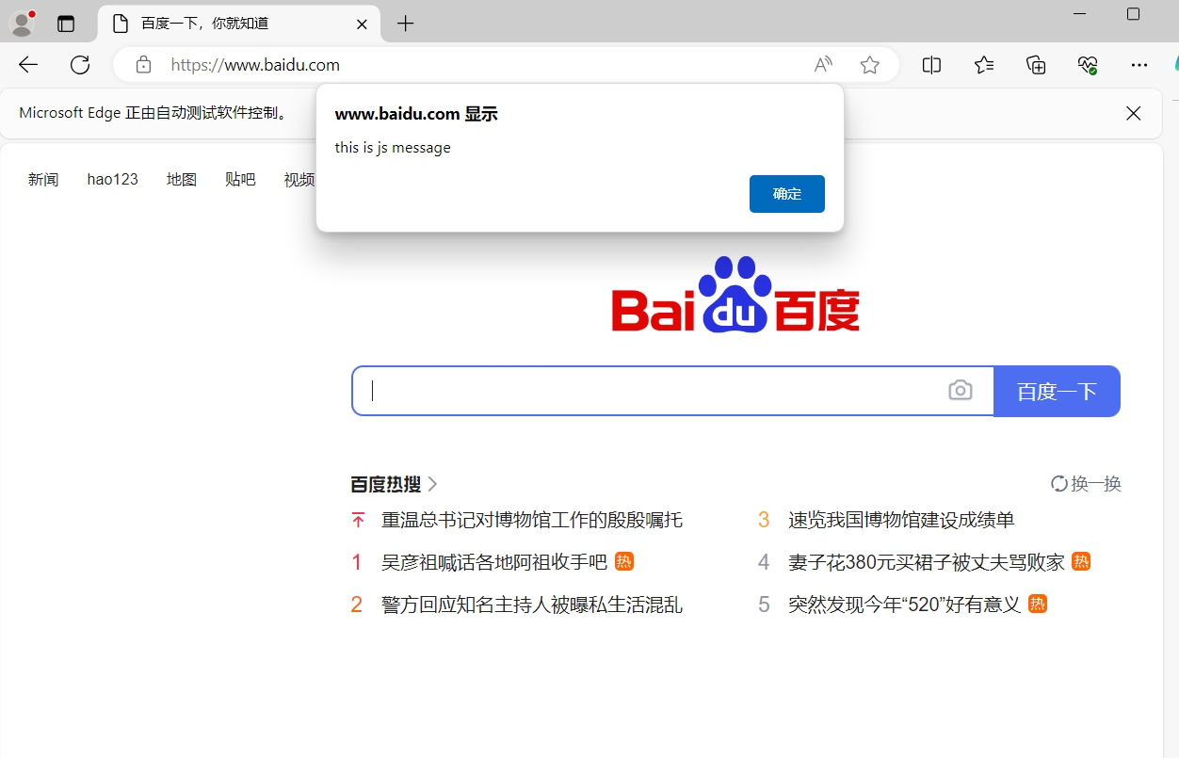The image size is (1179, 758).
Task: Open split screen view
Action: [931, 65]
